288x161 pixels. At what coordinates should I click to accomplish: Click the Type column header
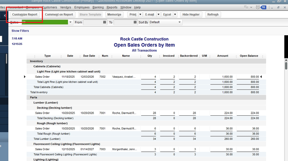tap(47, 56)
